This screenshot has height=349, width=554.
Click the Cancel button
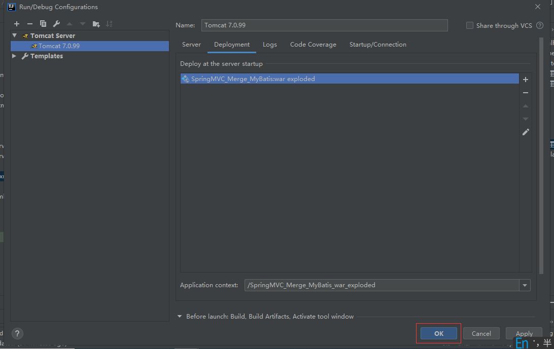point(481,333)
